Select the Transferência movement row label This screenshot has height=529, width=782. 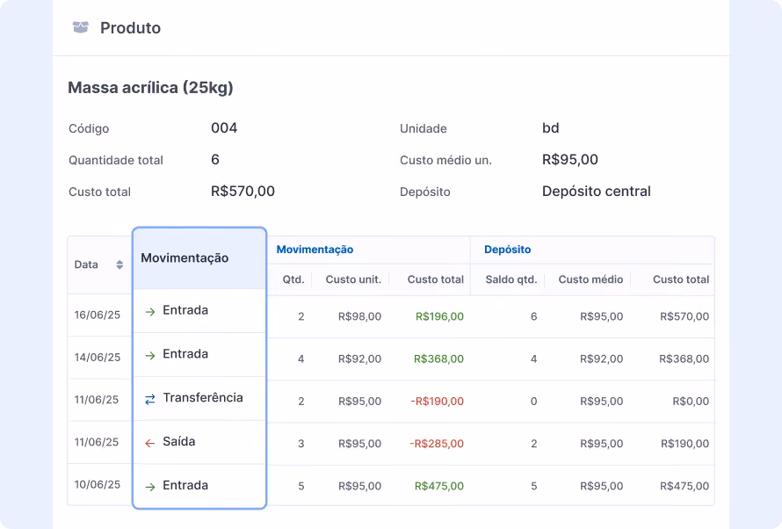point(203,397)
